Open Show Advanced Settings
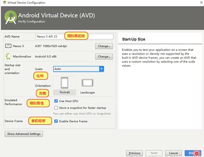The image size is (204, 157). click(x=24, y=134)
